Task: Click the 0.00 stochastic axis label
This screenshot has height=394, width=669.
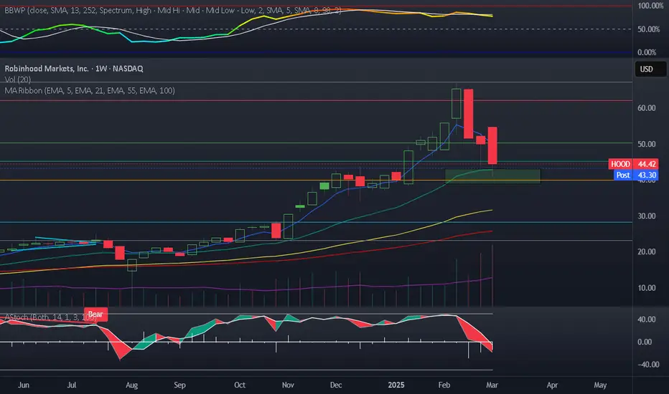Action: pos(645,342)
